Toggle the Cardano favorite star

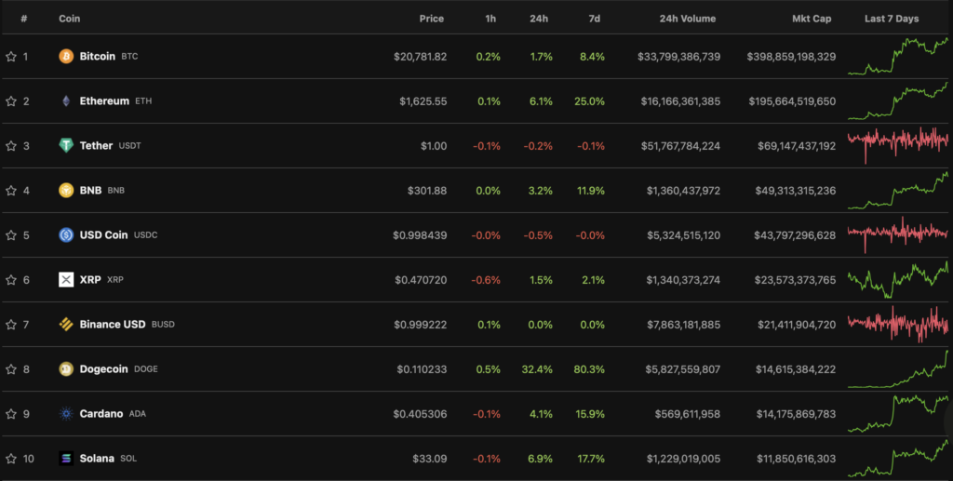11,414
